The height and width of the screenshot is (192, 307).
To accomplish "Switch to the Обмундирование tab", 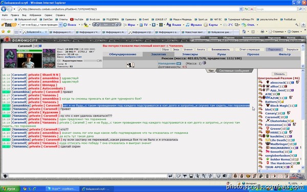I will click(123, 54).
